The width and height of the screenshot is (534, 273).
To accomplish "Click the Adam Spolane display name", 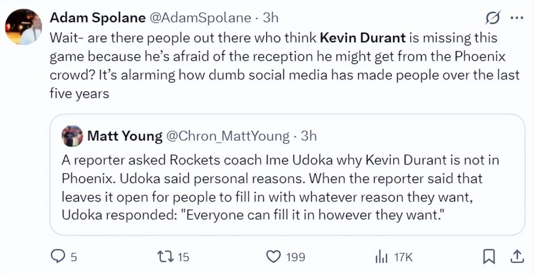I will (97, 18).
